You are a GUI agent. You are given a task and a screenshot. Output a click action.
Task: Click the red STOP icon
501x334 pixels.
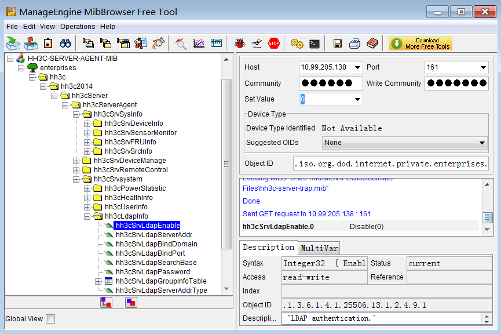point(274,43)
